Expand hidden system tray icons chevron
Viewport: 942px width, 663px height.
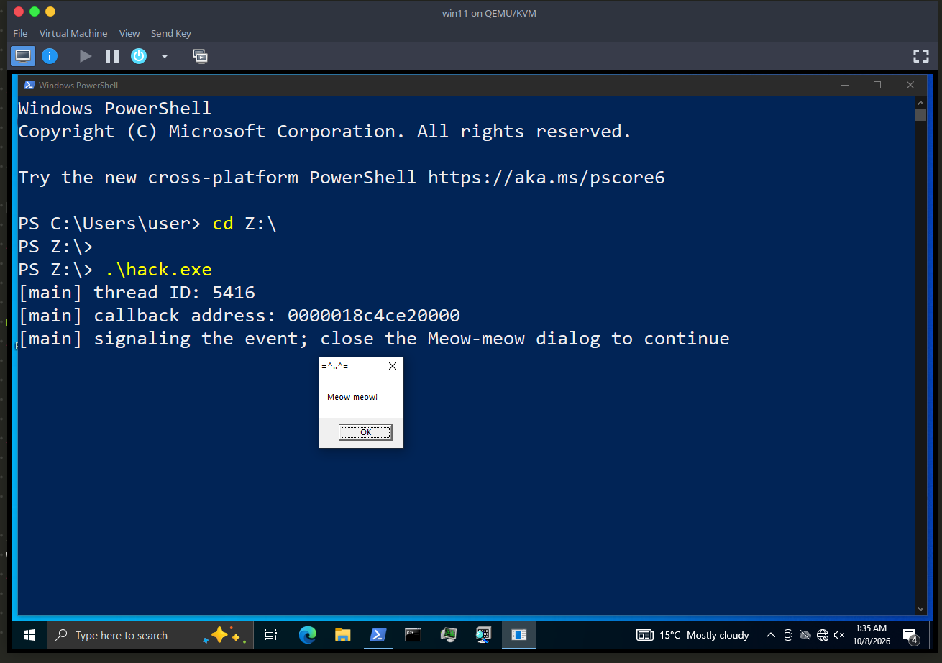click(771, 635)
